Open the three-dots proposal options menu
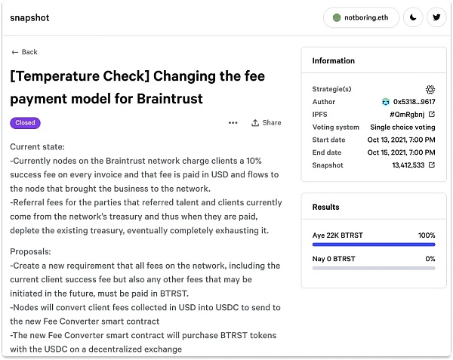453x360 pixels. click(233, 123)
